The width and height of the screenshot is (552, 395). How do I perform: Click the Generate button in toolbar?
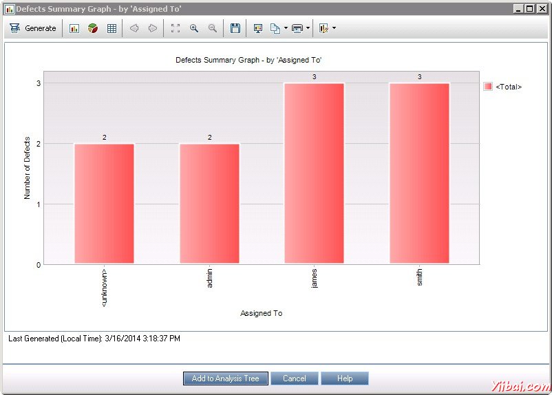coord(33,28)
